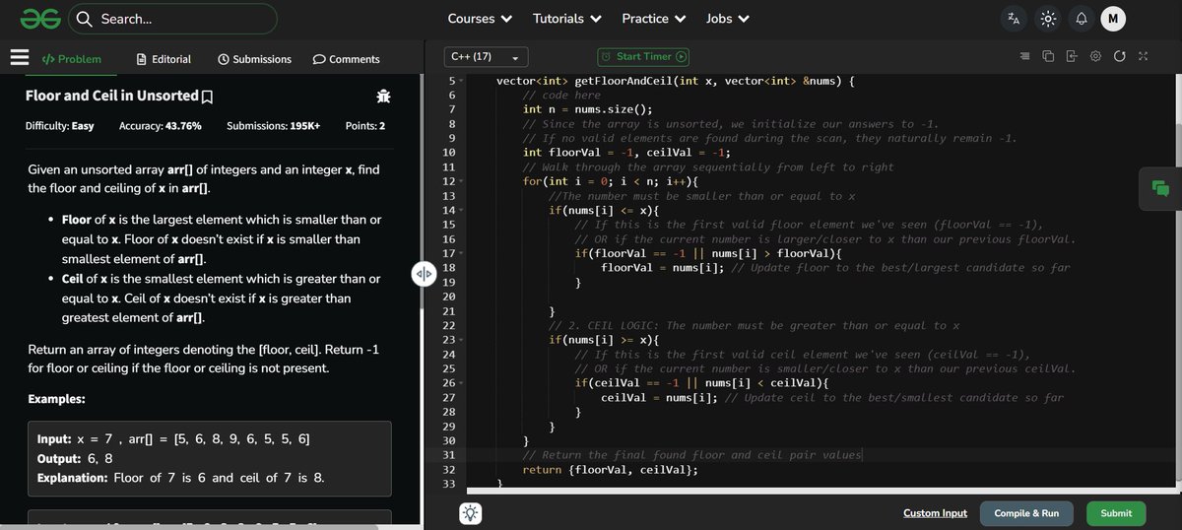Place cursor on 'int n = nums.size();' line
This screenshot has height=530, width=1182.
pyautogui.click(x=587, y=109)
